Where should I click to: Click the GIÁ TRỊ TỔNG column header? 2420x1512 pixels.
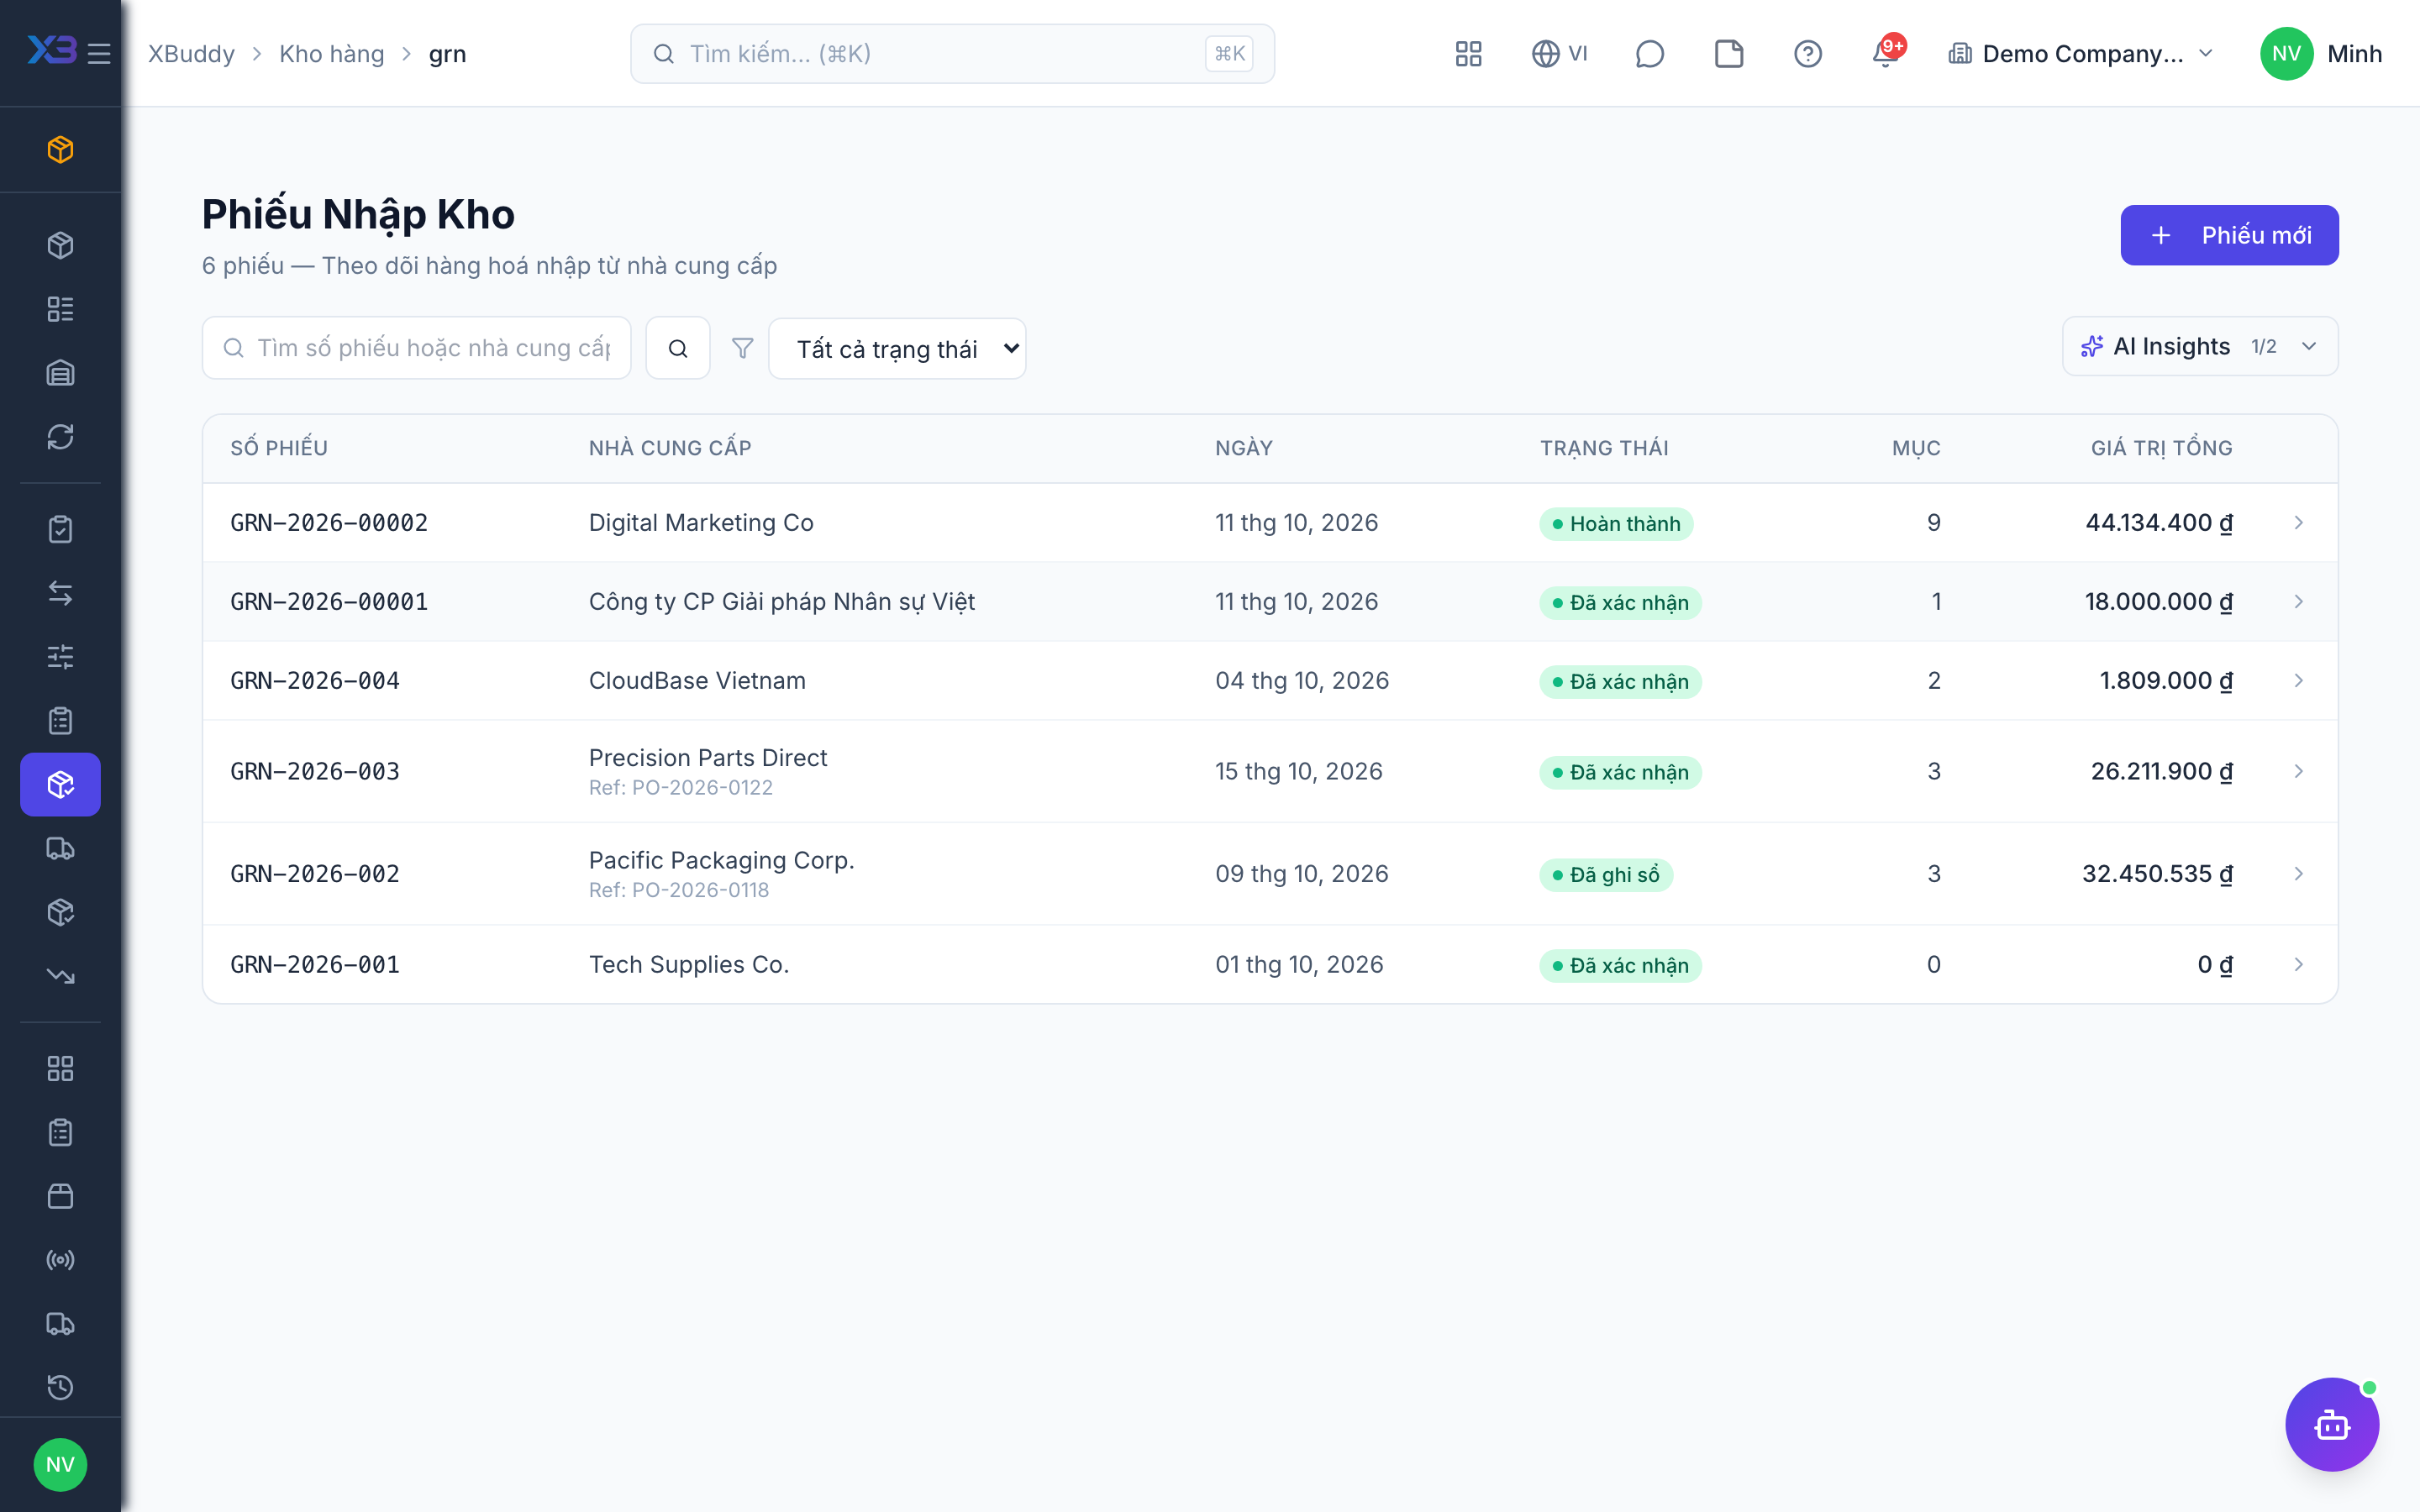(2161, 449)
